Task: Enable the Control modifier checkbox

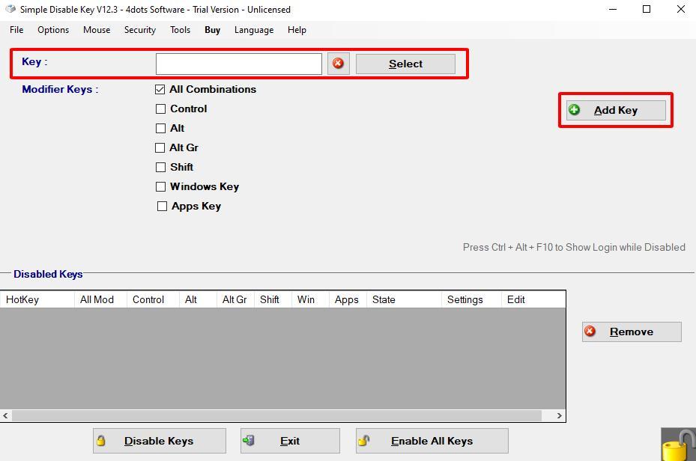Action: pos(160,109)
